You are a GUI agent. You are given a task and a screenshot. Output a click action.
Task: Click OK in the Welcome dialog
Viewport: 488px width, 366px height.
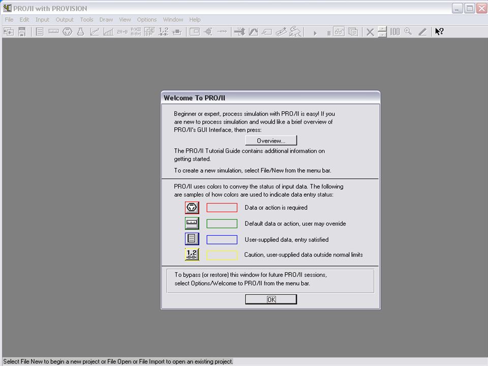(x=271, y=299)
